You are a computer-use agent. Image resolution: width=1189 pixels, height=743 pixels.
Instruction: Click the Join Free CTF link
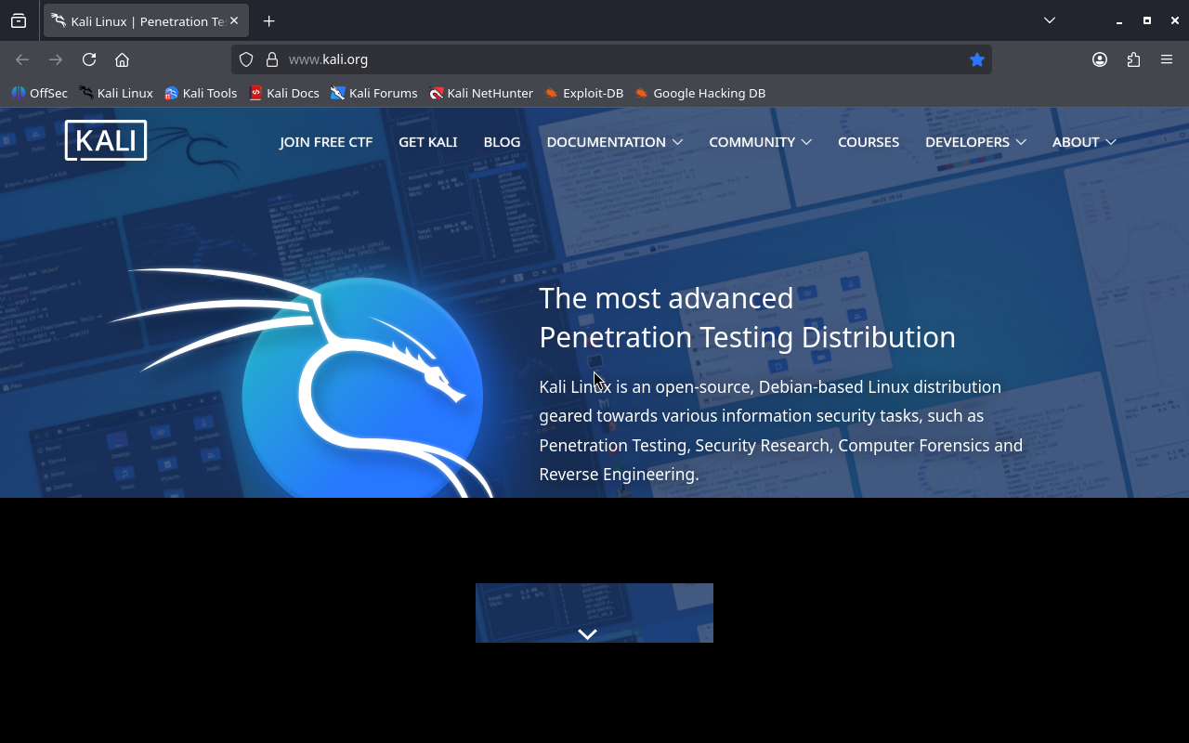(326, 142)
